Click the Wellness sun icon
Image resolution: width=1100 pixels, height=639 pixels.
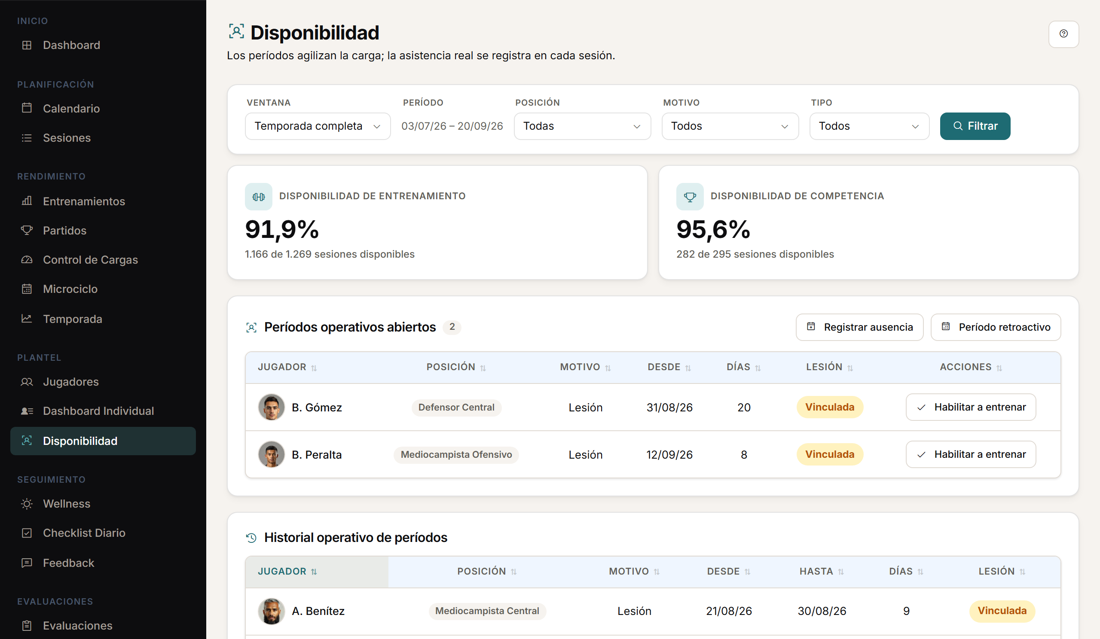tap(27, 504)
